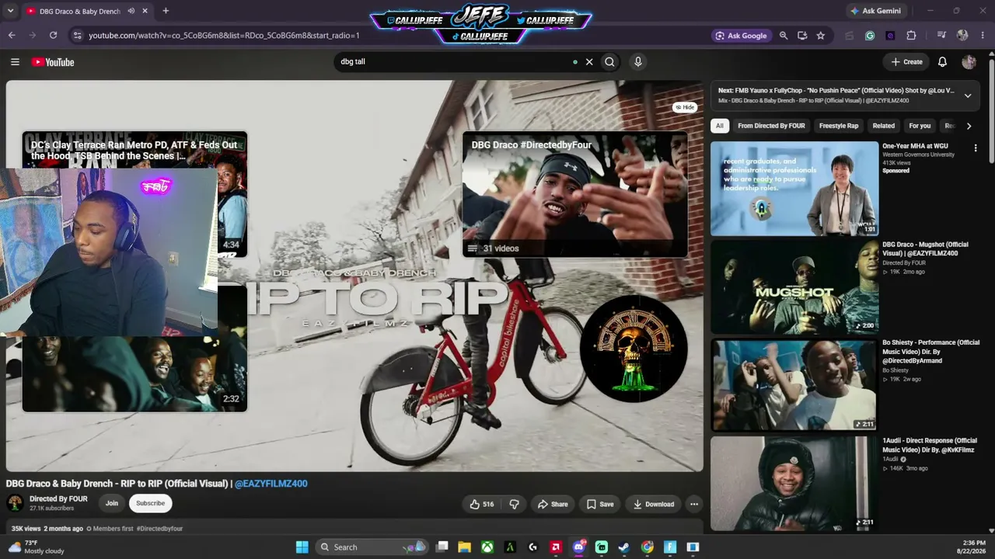Open Discord from the taskbar
The image size is (995, 559).
578,547
